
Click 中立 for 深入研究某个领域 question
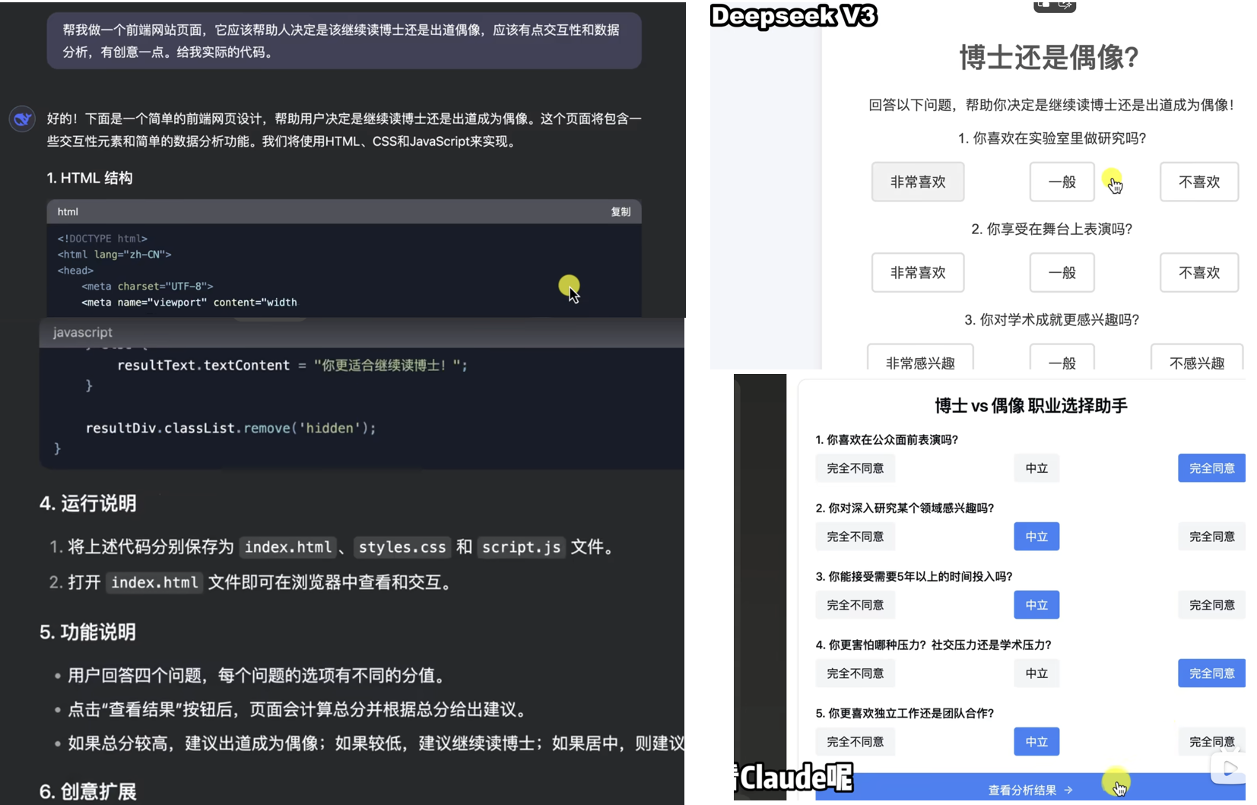click(x=1036, y=537)
